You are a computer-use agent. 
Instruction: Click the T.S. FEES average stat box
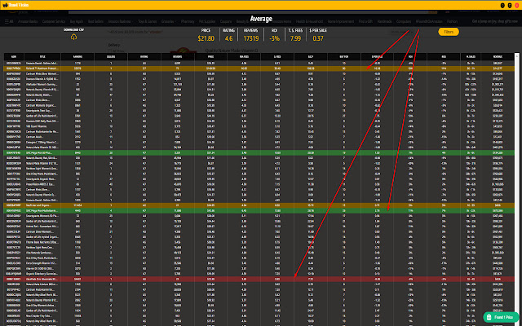(x=295, y=35)
